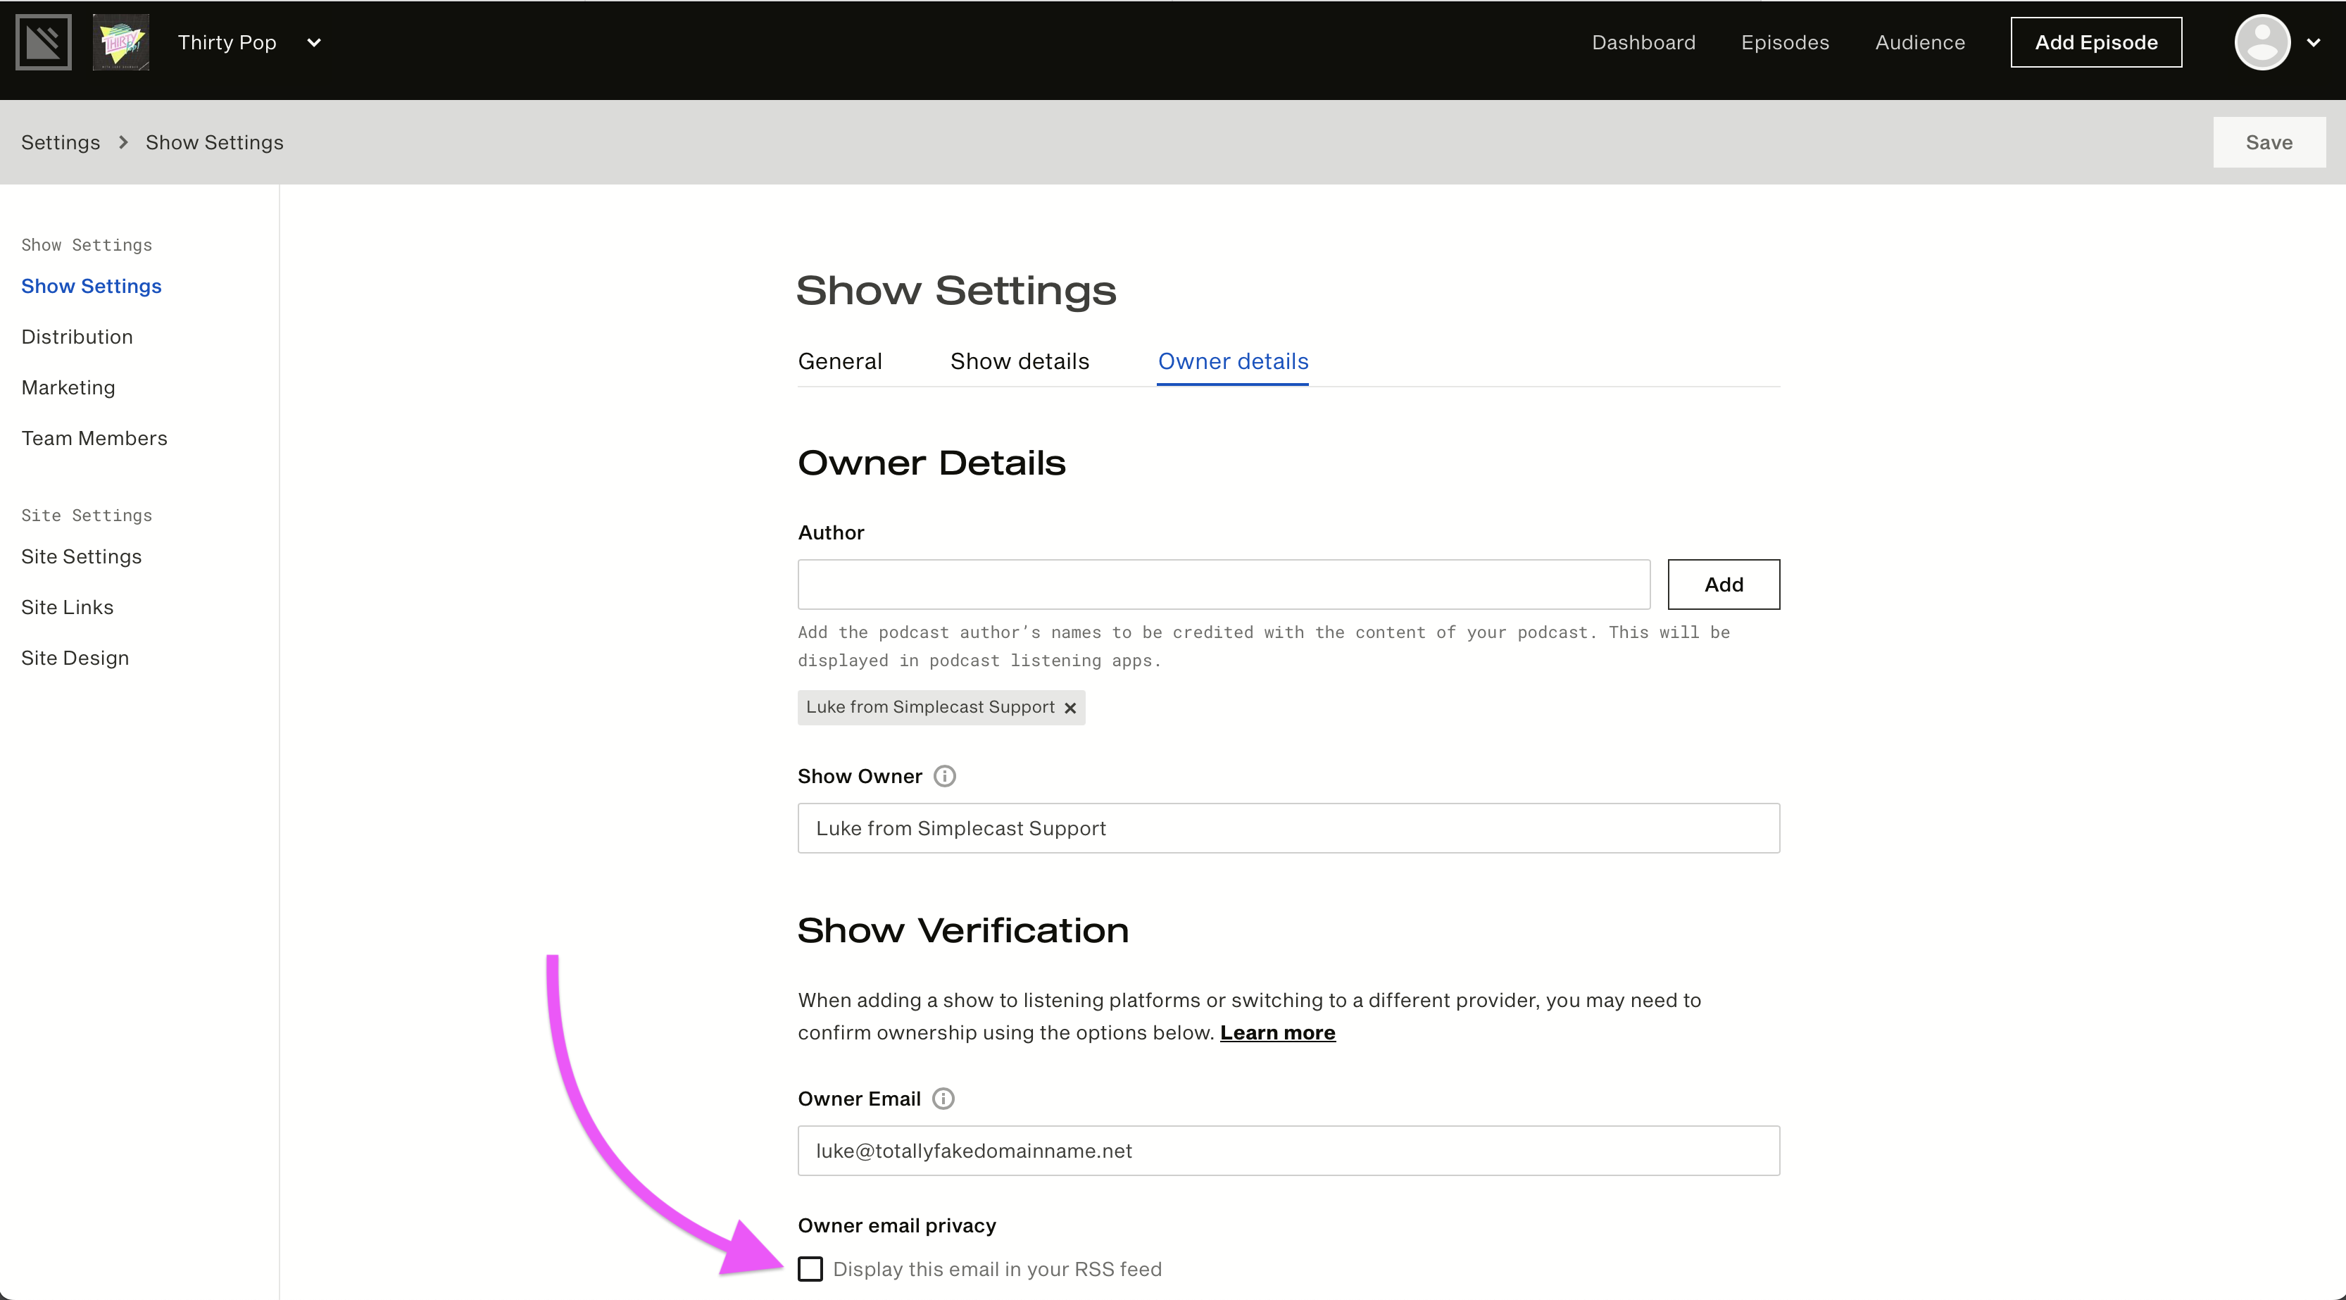This screenshot has width=2346, height=1300.
Task: Open the Thirty Pop show artwork thumbnail
Action: pos(121,42)
